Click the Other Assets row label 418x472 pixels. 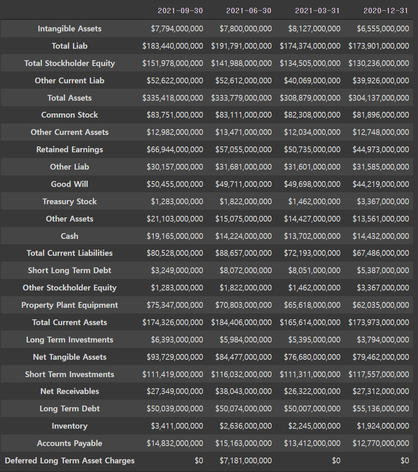[x=70, y=219]
